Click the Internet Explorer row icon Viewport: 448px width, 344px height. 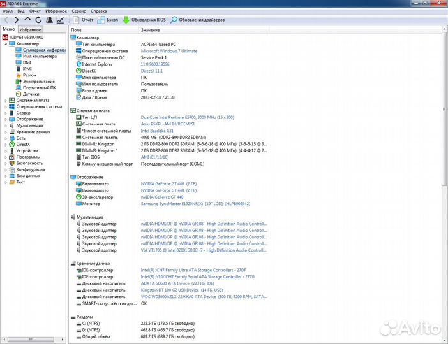tap(78, 64)
